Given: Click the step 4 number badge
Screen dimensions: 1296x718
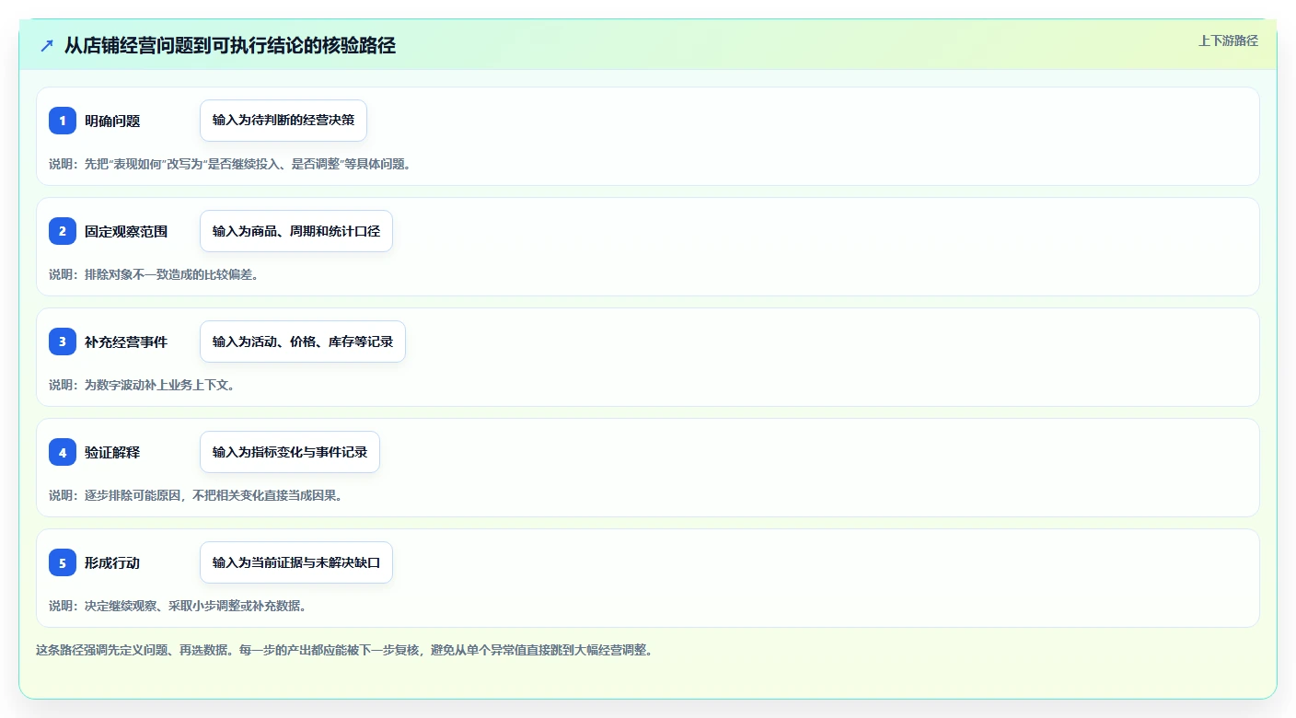Looking at the screenshot, I should point(63,452).
